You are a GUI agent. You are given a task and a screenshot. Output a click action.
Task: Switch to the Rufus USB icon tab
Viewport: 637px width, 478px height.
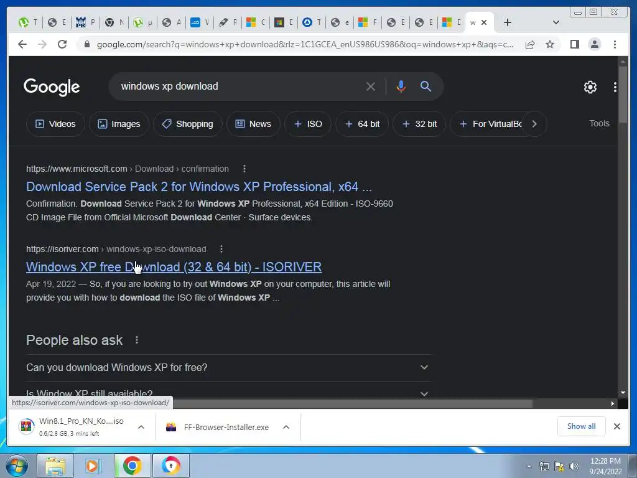coord(228,22)
